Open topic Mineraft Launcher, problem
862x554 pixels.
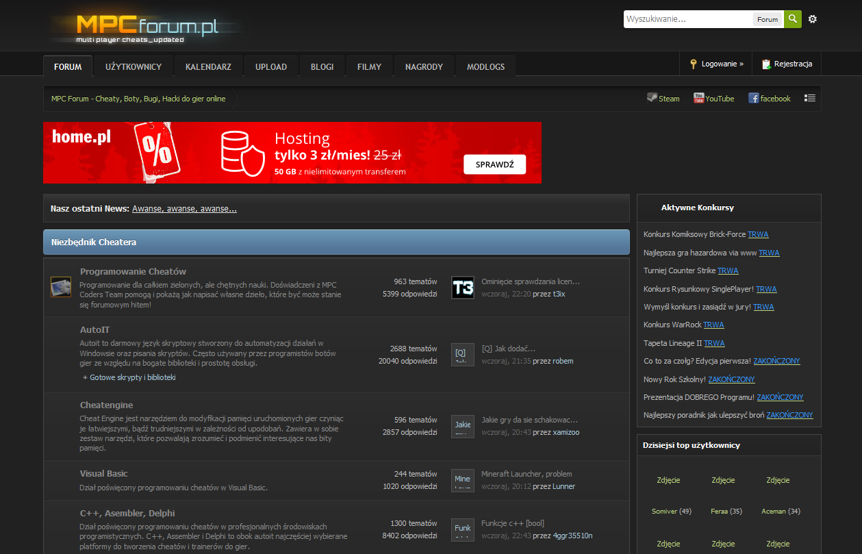(x=527, y=474)
